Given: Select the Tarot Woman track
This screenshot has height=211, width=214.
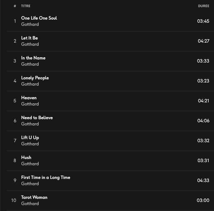Looking at the screenshot, I should (x=34, y=197).
